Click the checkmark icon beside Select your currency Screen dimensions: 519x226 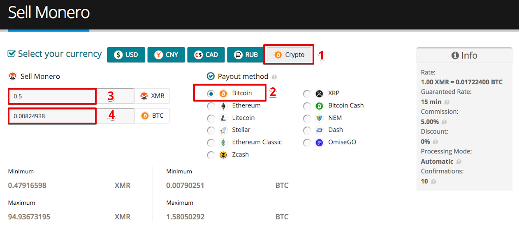(x=12, y=54)
